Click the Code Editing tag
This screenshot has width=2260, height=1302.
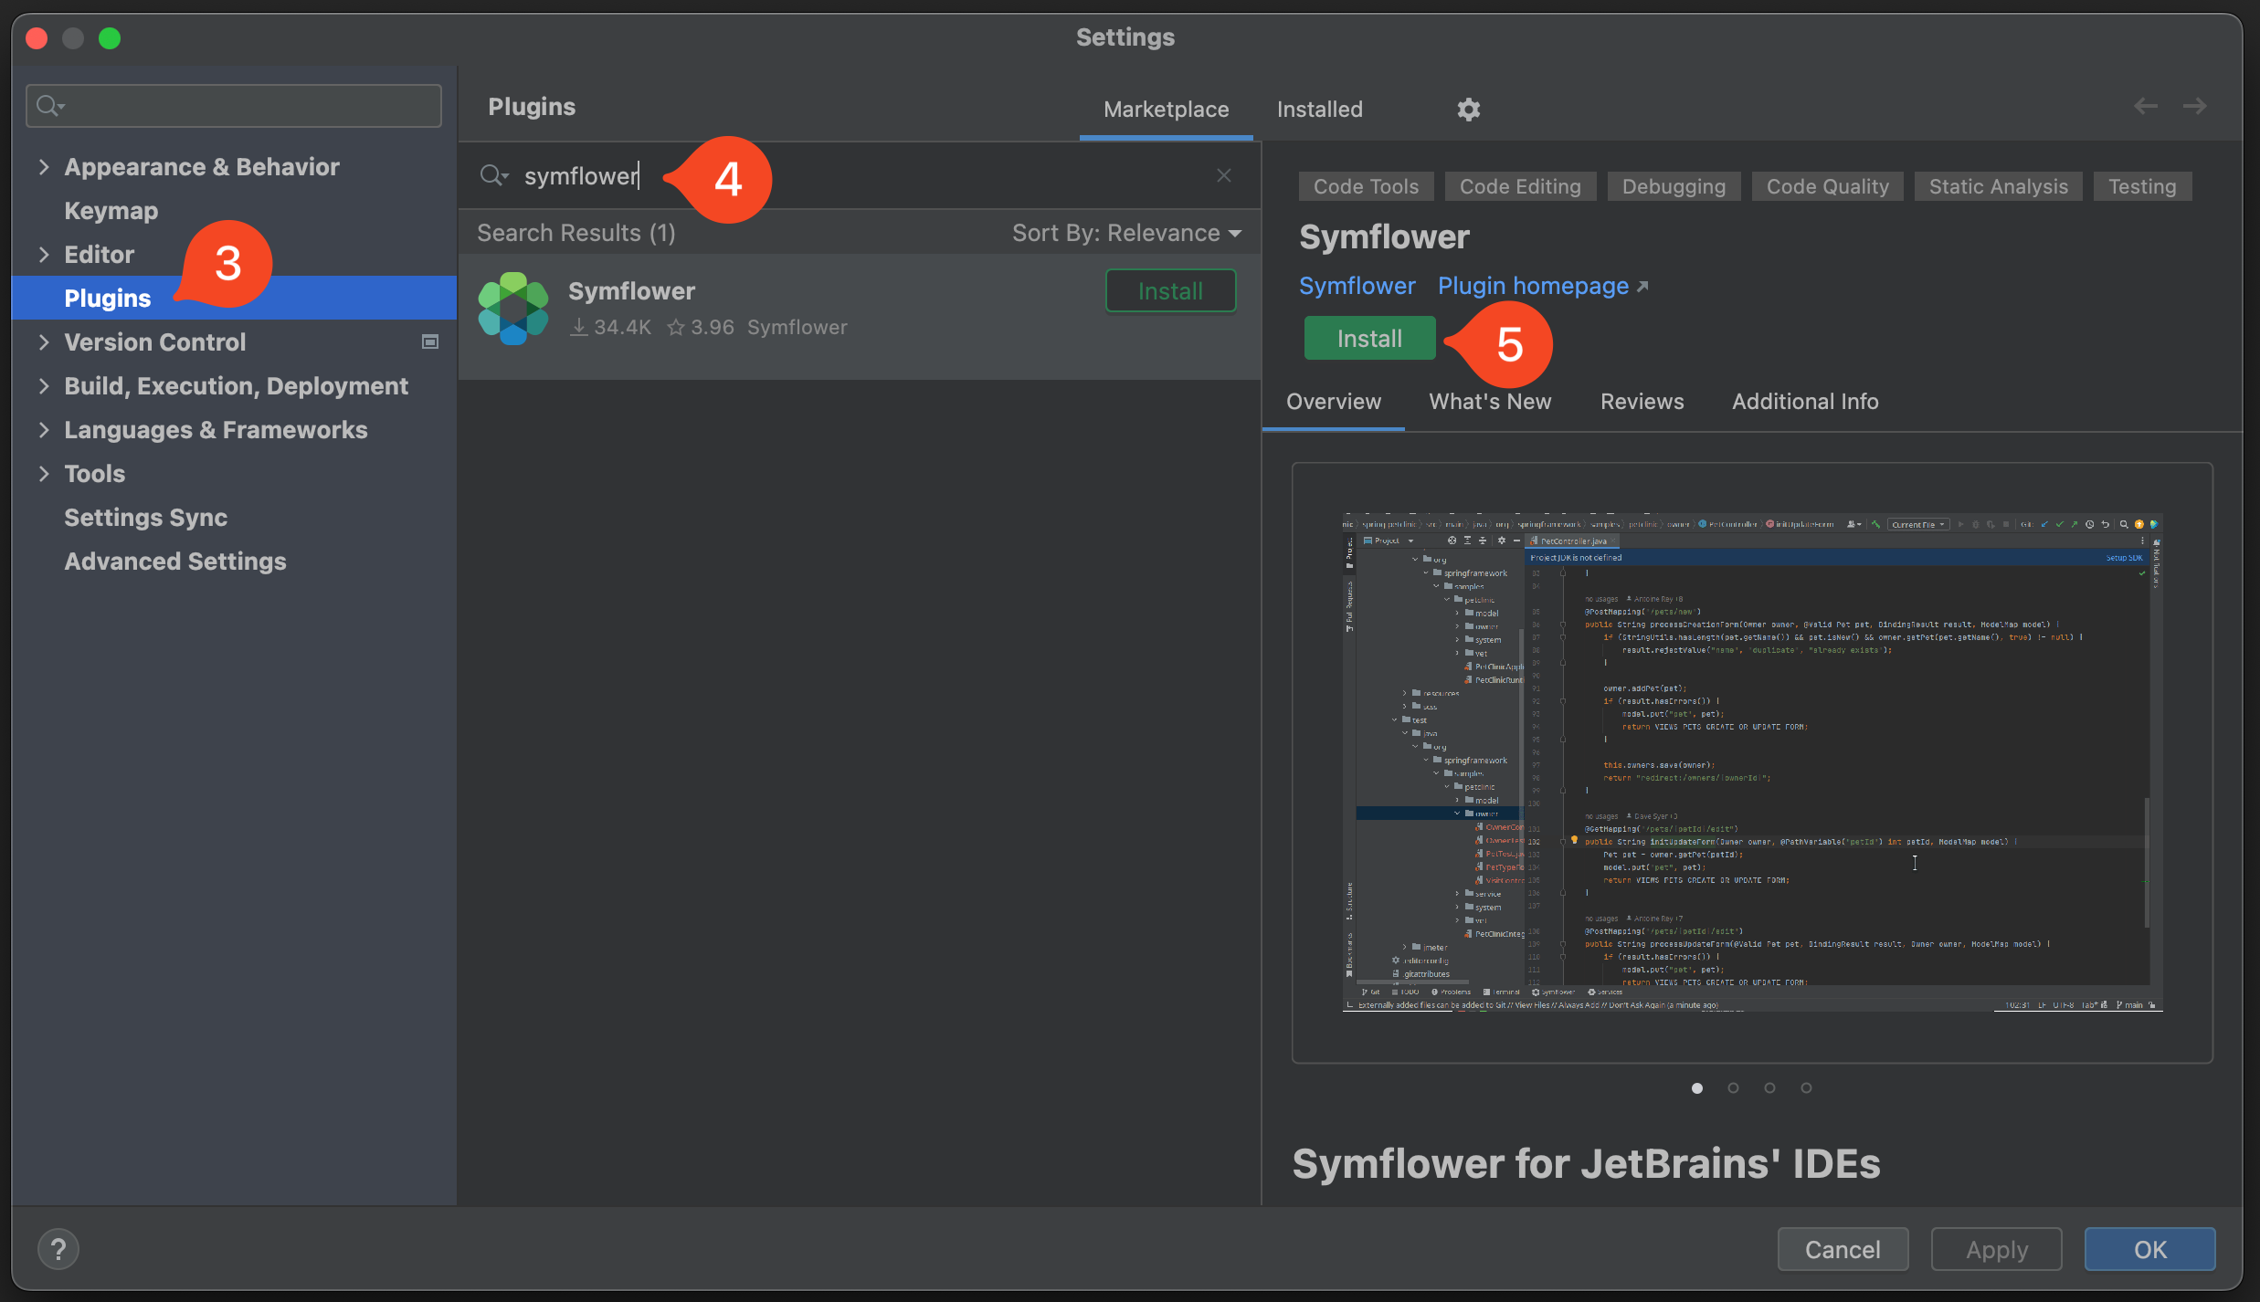pos(1520,186)
